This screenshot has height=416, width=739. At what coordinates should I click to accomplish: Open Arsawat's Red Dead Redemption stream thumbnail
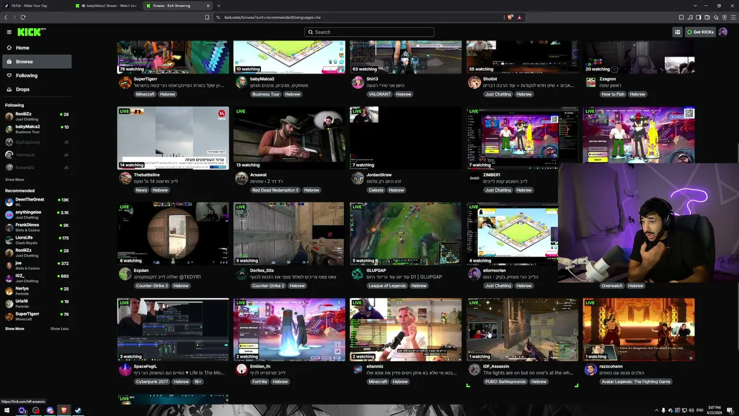tap(289, 138)
